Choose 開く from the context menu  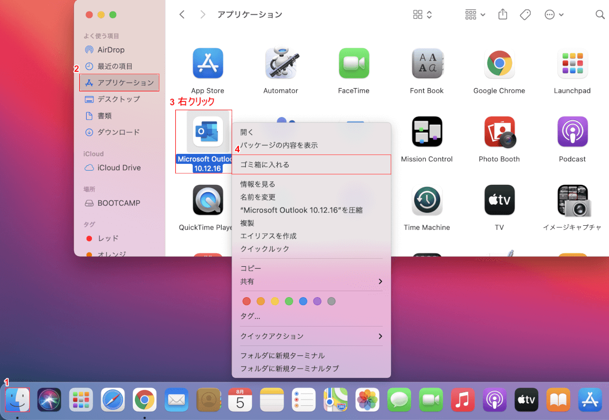pos(311,132)
